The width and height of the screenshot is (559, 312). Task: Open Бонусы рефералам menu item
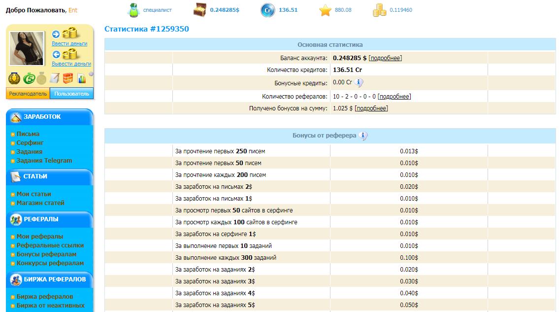tap(46, 254)
